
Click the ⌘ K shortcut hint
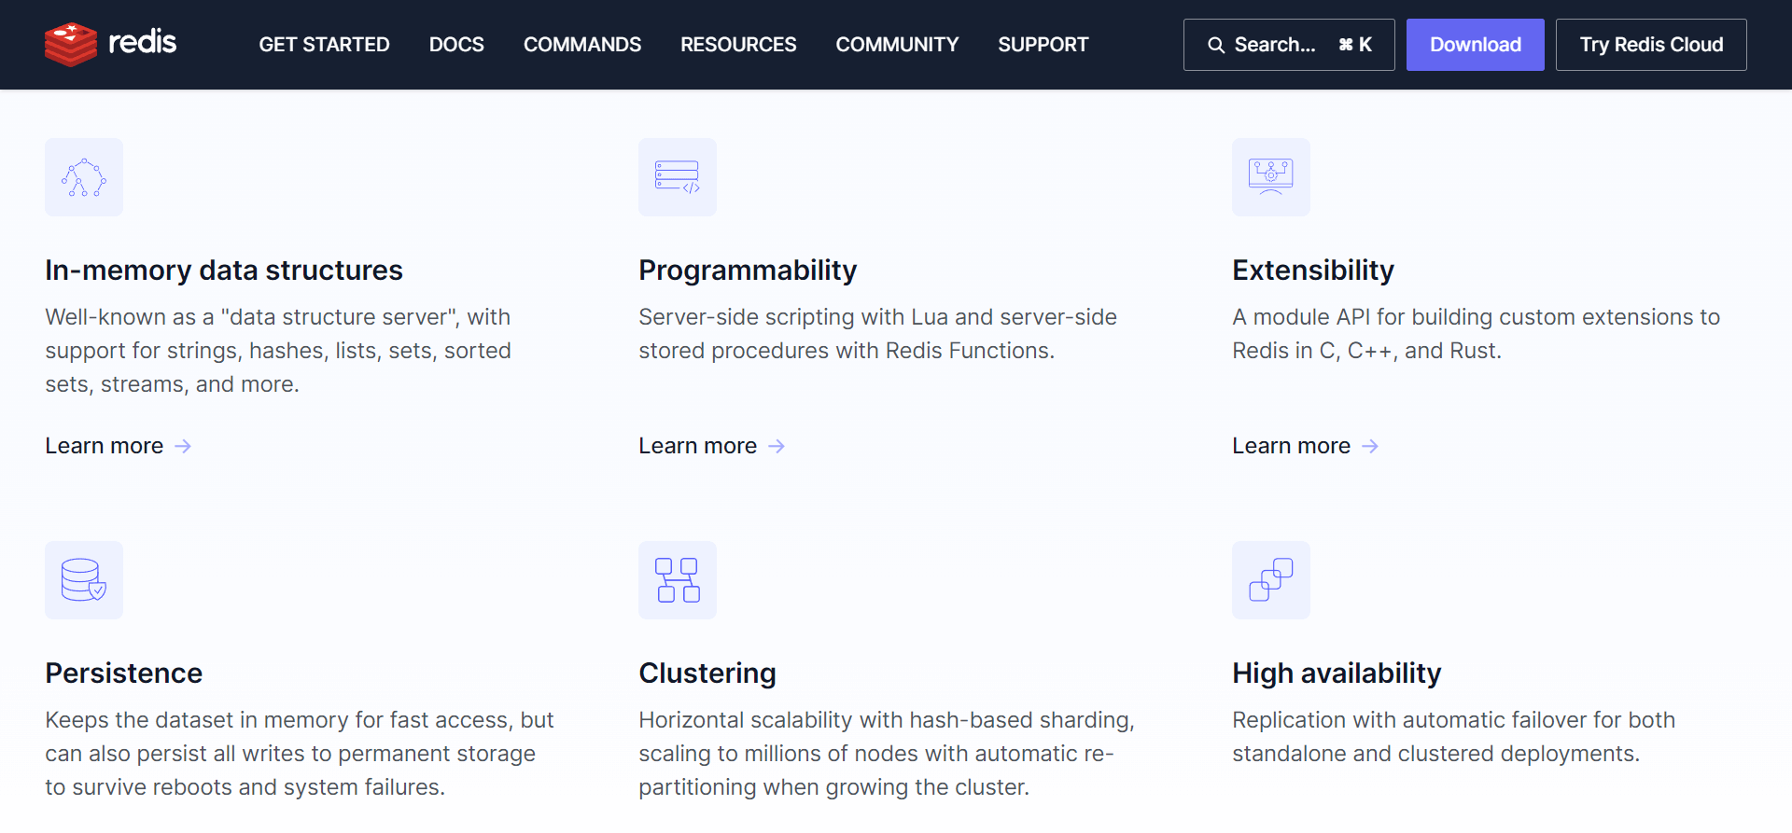coord(1355,45)
